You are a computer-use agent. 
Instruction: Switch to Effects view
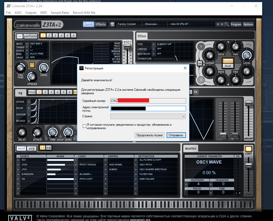pos(101,24)
